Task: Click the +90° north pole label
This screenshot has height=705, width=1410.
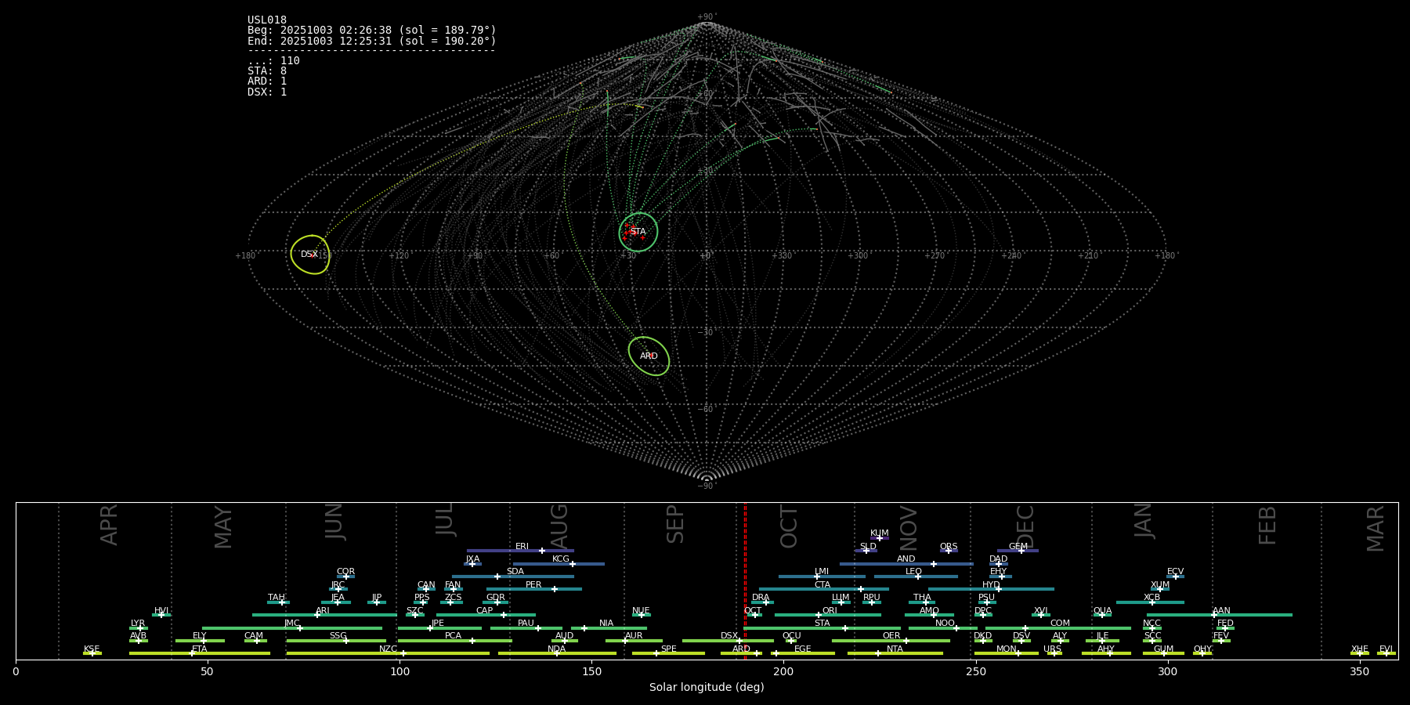Action: tap(706, 17)
